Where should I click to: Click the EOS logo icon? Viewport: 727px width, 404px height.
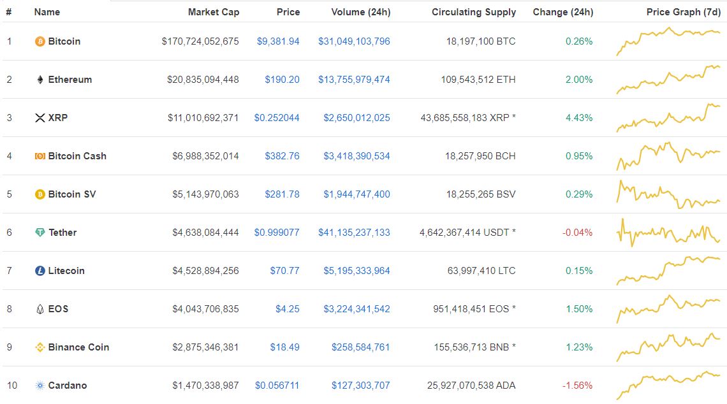pyautogui.click(x=40, y=309)
